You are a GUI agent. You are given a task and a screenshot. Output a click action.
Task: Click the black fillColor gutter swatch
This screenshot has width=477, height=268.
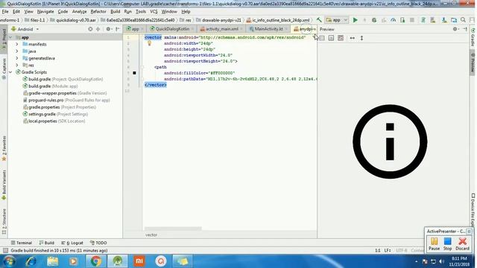pyautogui.click(x=134, y=73)
